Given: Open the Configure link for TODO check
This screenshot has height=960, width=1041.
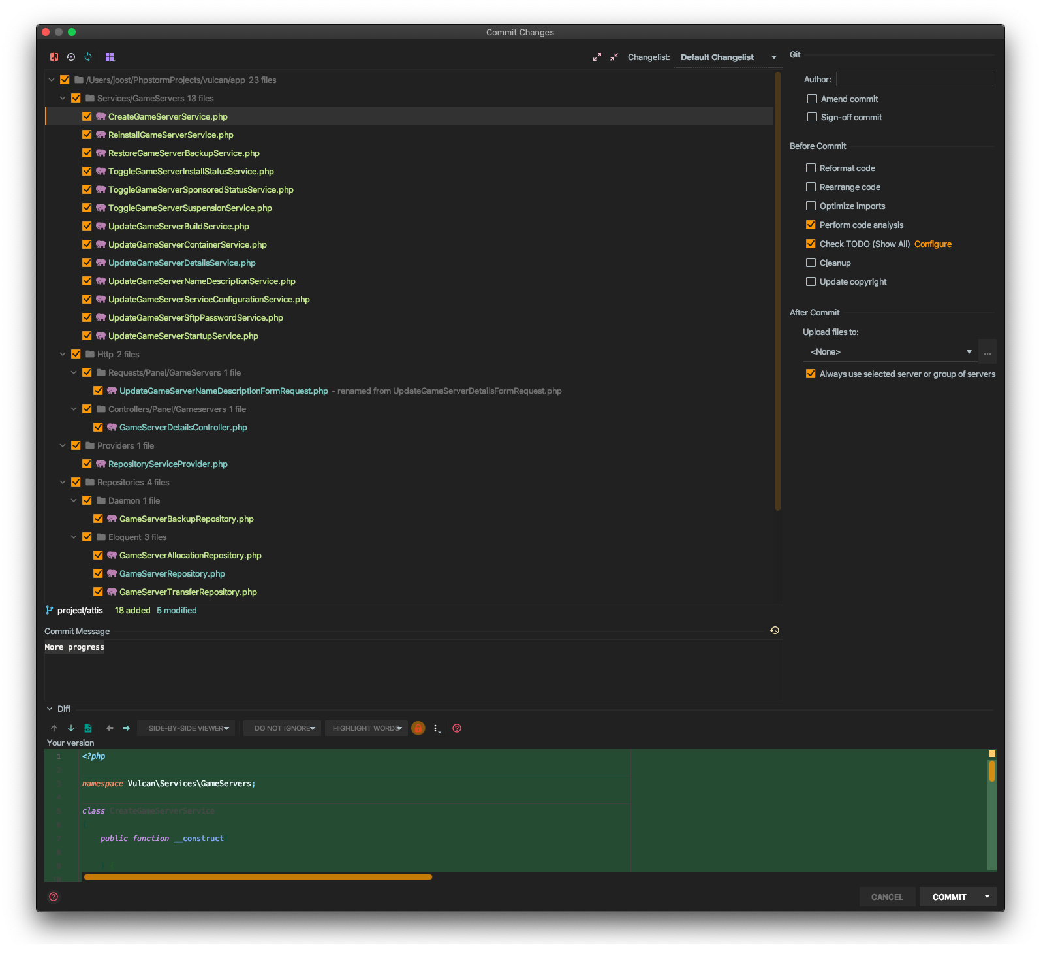Looking at the screenshot, I should (x=933, y=244).
